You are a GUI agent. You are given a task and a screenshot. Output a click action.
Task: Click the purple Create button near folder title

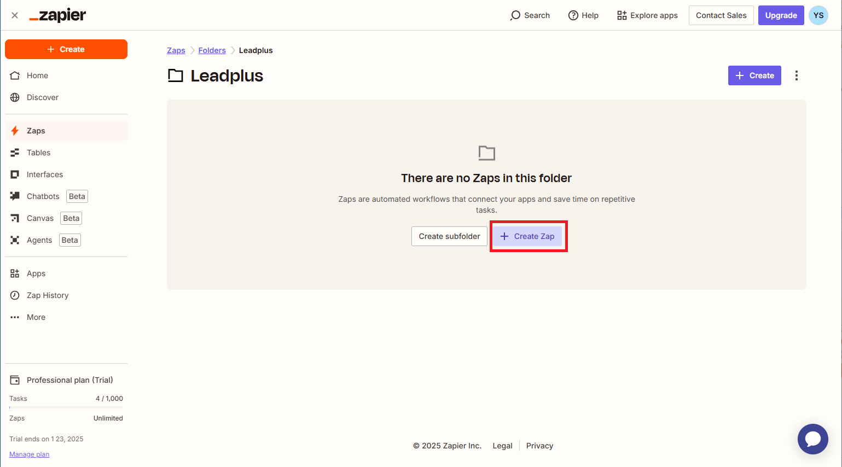point(754,75)
